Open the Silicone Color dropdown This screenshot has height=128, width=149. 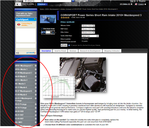[x=88, y=26]
